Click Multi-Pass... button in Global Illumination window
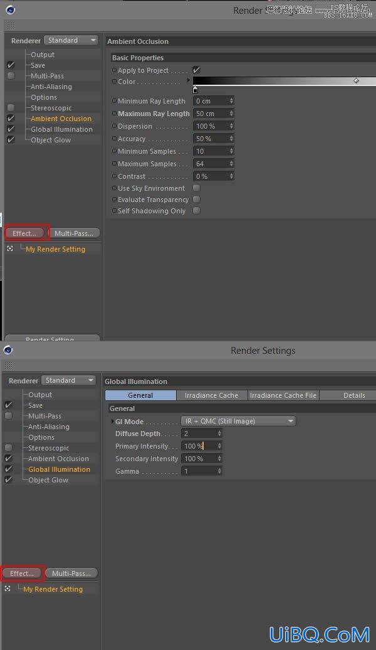376x650 pixels. click(71, 573)
